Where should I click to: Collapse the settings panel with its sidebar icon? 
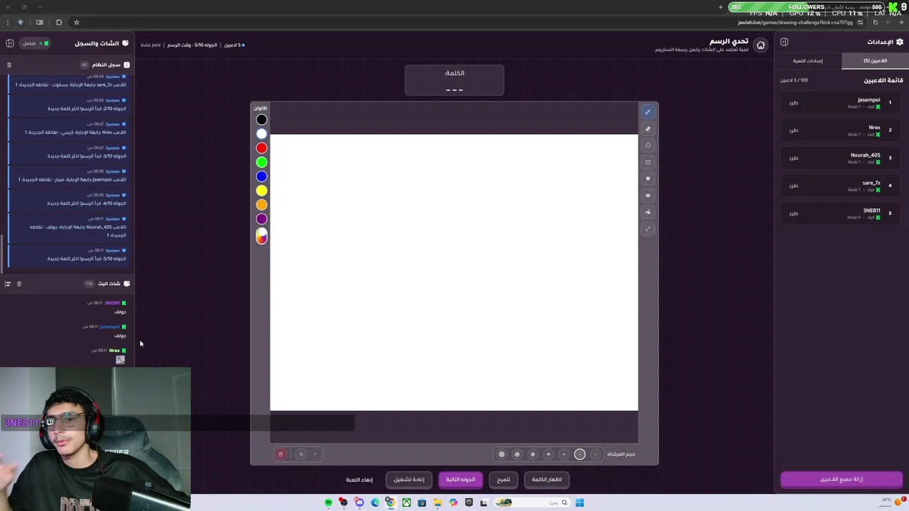(784, 42)
